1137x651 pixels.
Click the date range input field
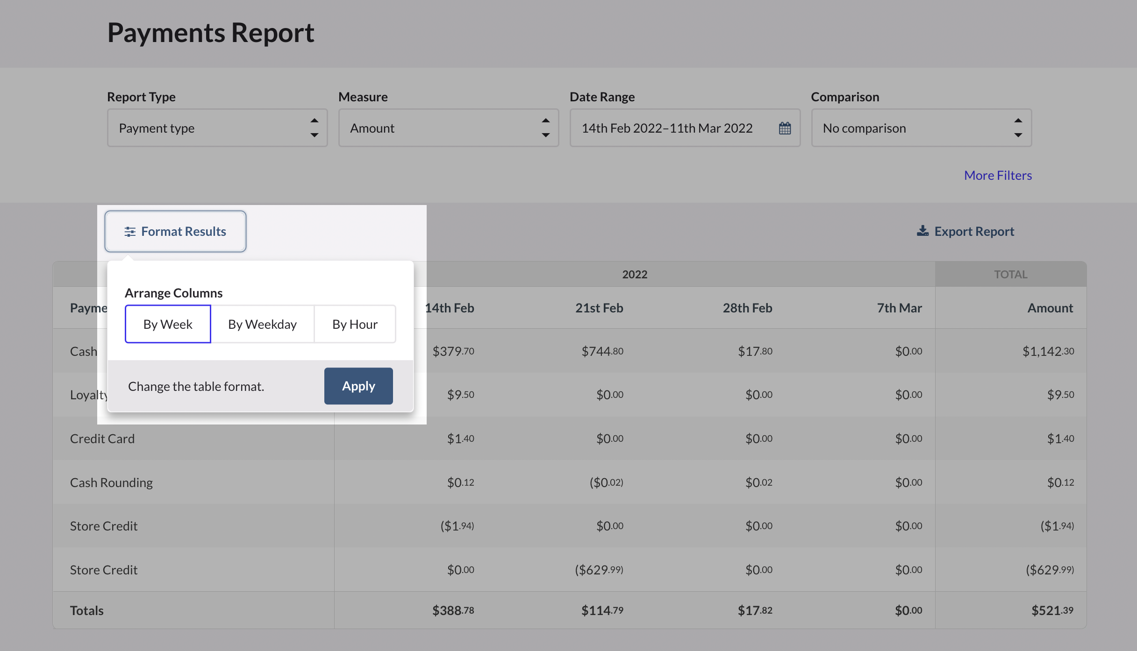click(x=667, y=128)
